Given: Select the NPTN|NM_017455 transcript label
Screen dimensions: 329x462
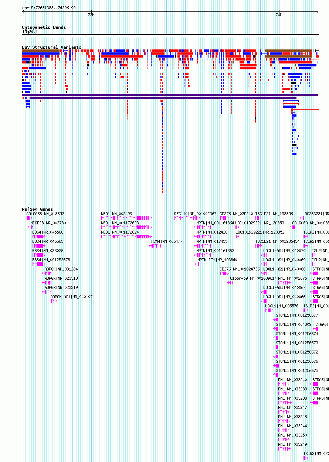Looking at the screenshot, I should pyautogui.click(x=212, y=241).
